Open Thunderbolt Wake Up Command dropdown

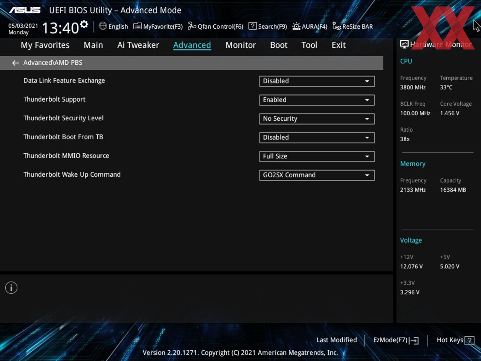(x=317, y=175)
